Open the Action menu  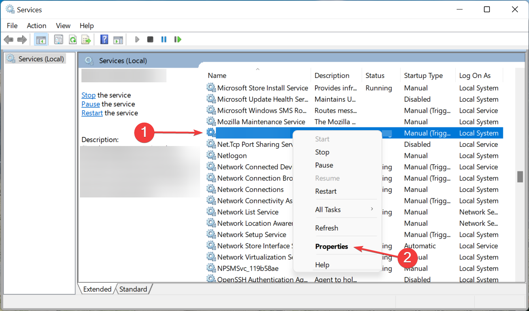tap(36, 26)
